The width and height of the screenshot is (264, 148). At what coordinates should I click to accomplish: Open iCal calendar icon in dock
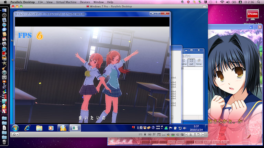click(x=4, y=39)
